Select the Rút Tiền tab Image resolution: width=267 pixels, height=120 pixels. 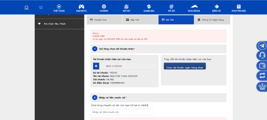[176, 20]
